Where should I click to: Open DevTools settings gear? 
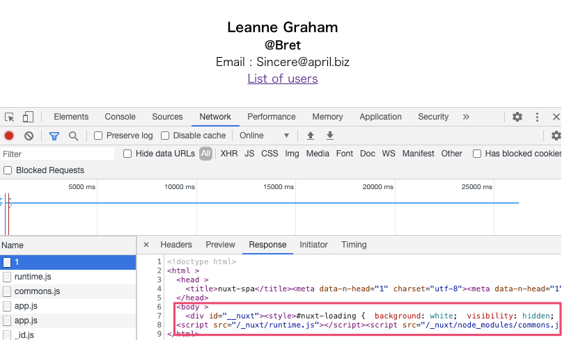pyautogui.click(x=517, y=117)
